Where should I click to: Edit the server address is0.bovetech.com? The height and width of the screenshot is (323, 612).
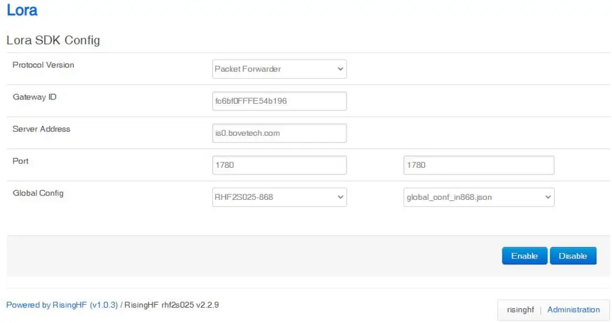pyautogui.click(x=279, y=133)
